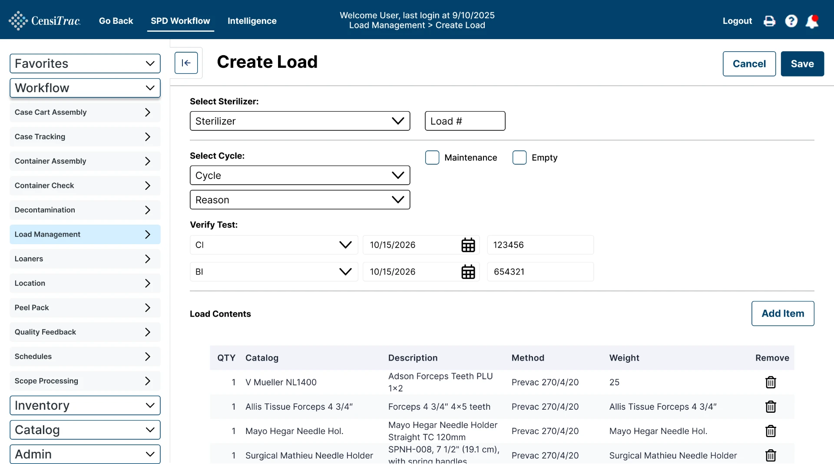834x464 pixels.
Task: Open the Sterilizer dropdown
Action: (x=300, y=121)
